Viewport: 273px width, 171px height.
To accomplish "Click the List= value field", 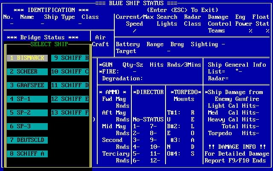I will click(x=225, y=71).
